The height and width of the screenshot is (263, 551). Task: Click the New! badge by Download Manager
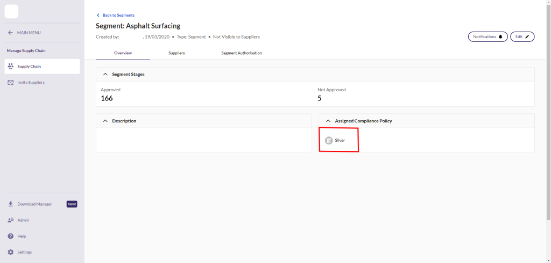72,204
